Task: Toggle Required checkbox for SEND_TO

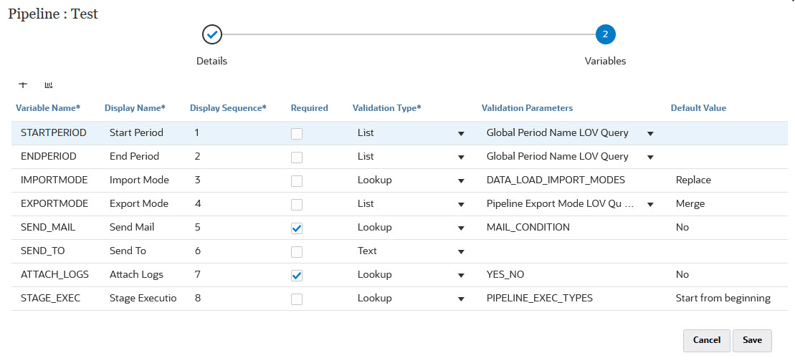Action: (x=297, y=251)
